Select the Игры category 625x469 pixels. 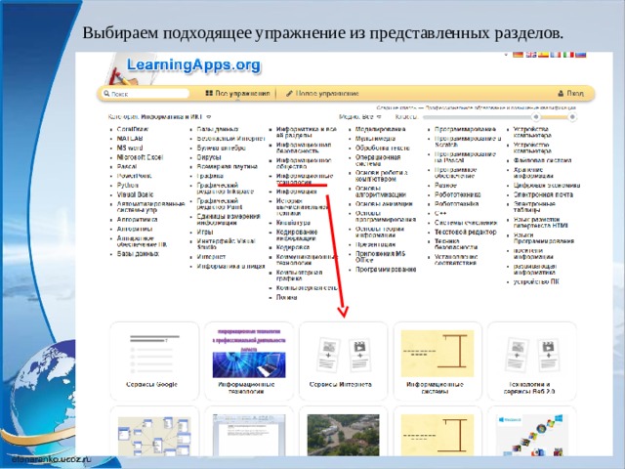[x=205, y=233]
